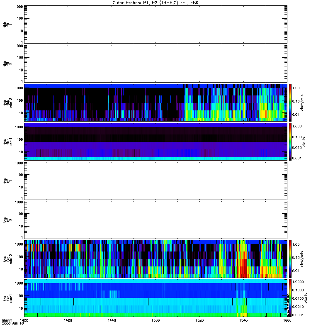The height and width of the screenshot is (332, 311).
Task: Select the thb fff 2 axis label
Action: (x=7, y=64)
